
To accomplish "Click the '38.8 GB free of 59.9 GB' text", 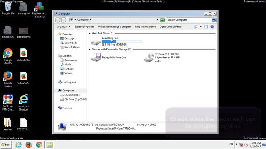I will 114,44.
